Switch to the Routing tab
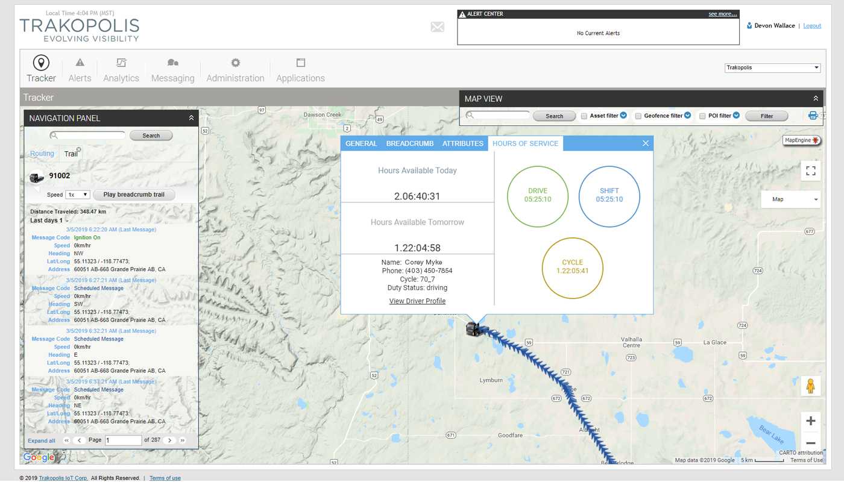Image resolution: width=844 pixels, height=482 pixels. [x=42, y=154]
